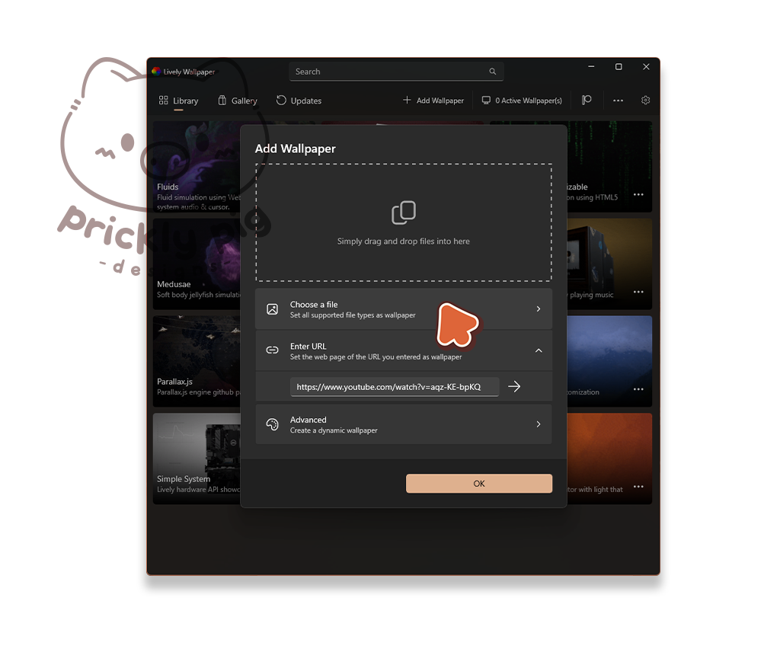Minimize the Lively Wallpaper window
780x652 pixels.
(x=591, y=66)
